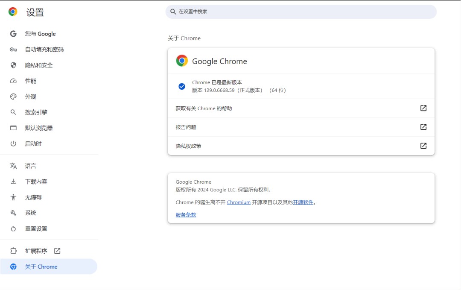This screenshot has width=461, height=290.
Task: Click the Chrome icon beside 关于 Chrome
Action: [x=13, y=267]
